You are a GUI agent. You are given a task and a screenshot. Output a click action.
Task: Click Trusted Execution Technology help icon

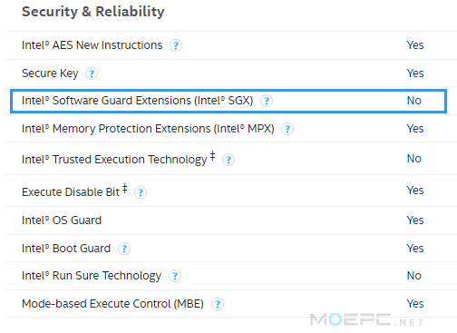228,160
